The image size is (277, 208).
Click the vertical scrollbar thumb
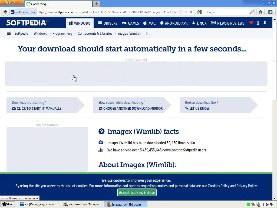[x=275, y=60]
